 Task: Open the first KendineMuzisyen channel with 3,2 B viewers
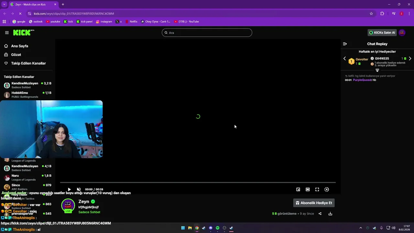tap(27, 85)
